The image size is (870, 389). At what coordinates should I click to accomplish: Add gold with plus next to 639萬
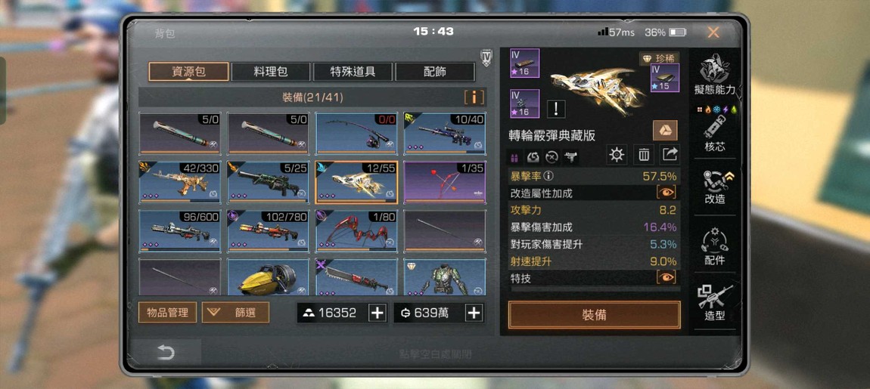pos(474,313)
